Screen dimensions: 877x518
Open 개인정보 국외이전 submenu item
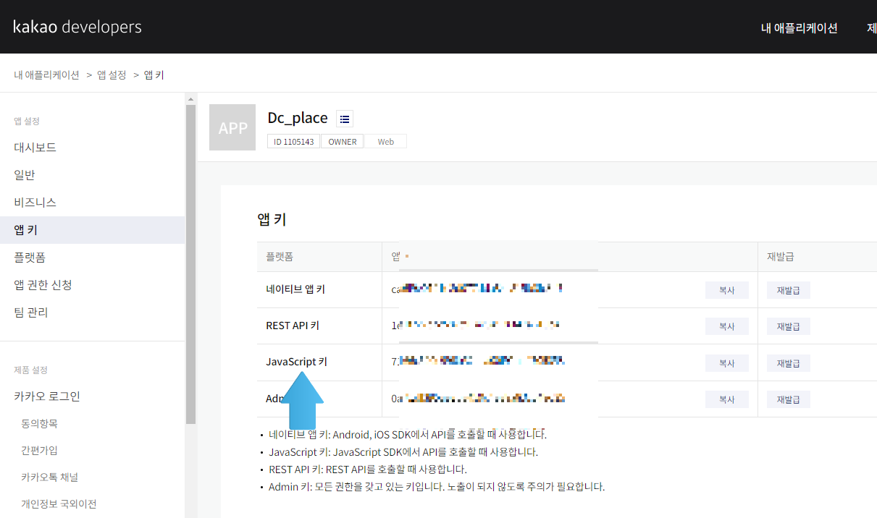59,504
